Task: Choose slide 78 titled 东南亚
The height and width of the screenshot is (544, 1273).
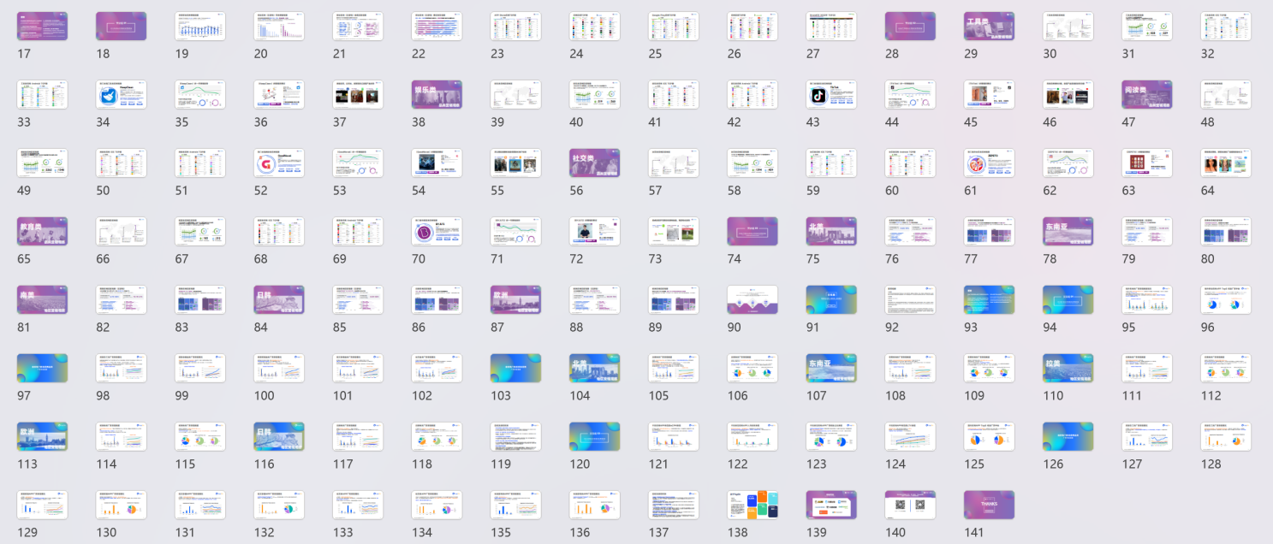Action: point(1068,232)
